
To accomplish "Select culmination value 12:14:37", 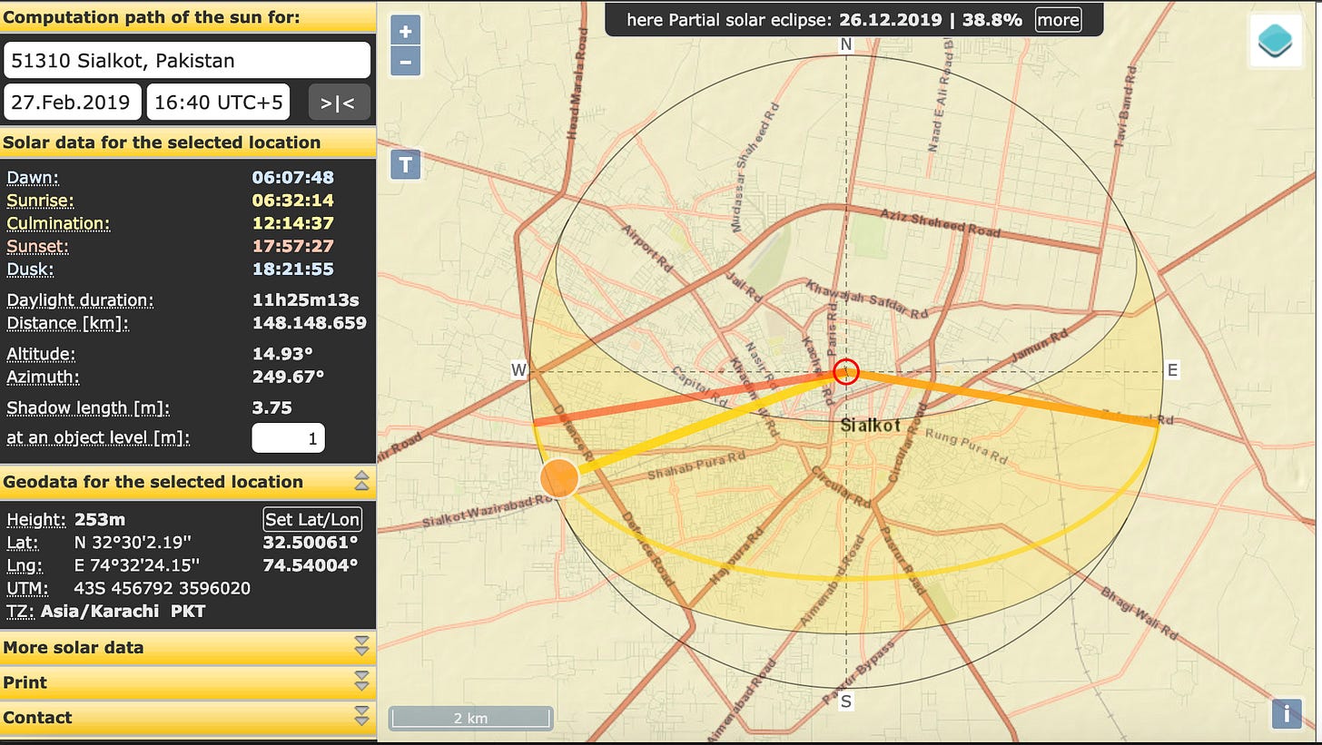I will click(x=293, y=223).
